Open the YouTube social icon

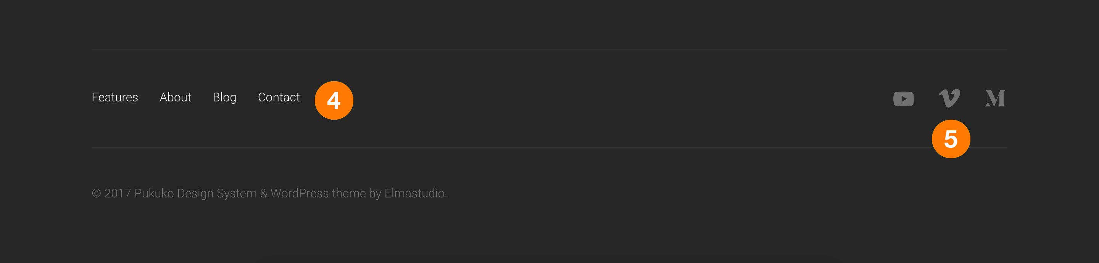click(903, 98)
